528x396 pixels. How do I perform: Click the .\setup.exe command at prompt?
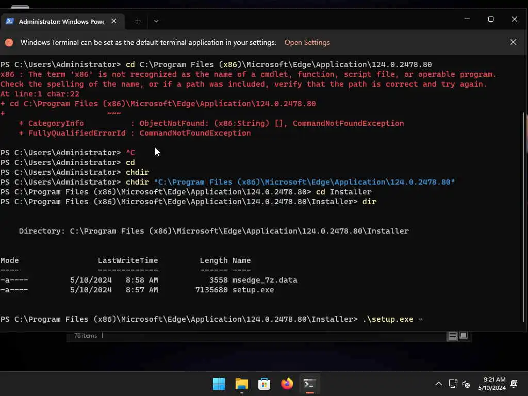[388, 319]
